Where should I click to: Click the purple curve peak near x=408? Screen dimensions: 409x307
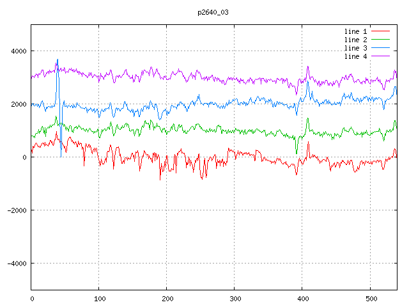point(308,67)
